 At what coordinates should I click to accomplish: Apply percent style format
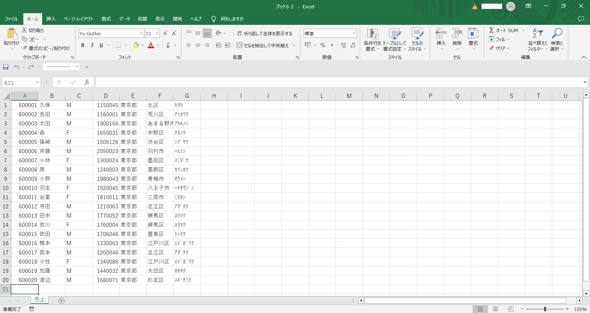click(323, 45)
